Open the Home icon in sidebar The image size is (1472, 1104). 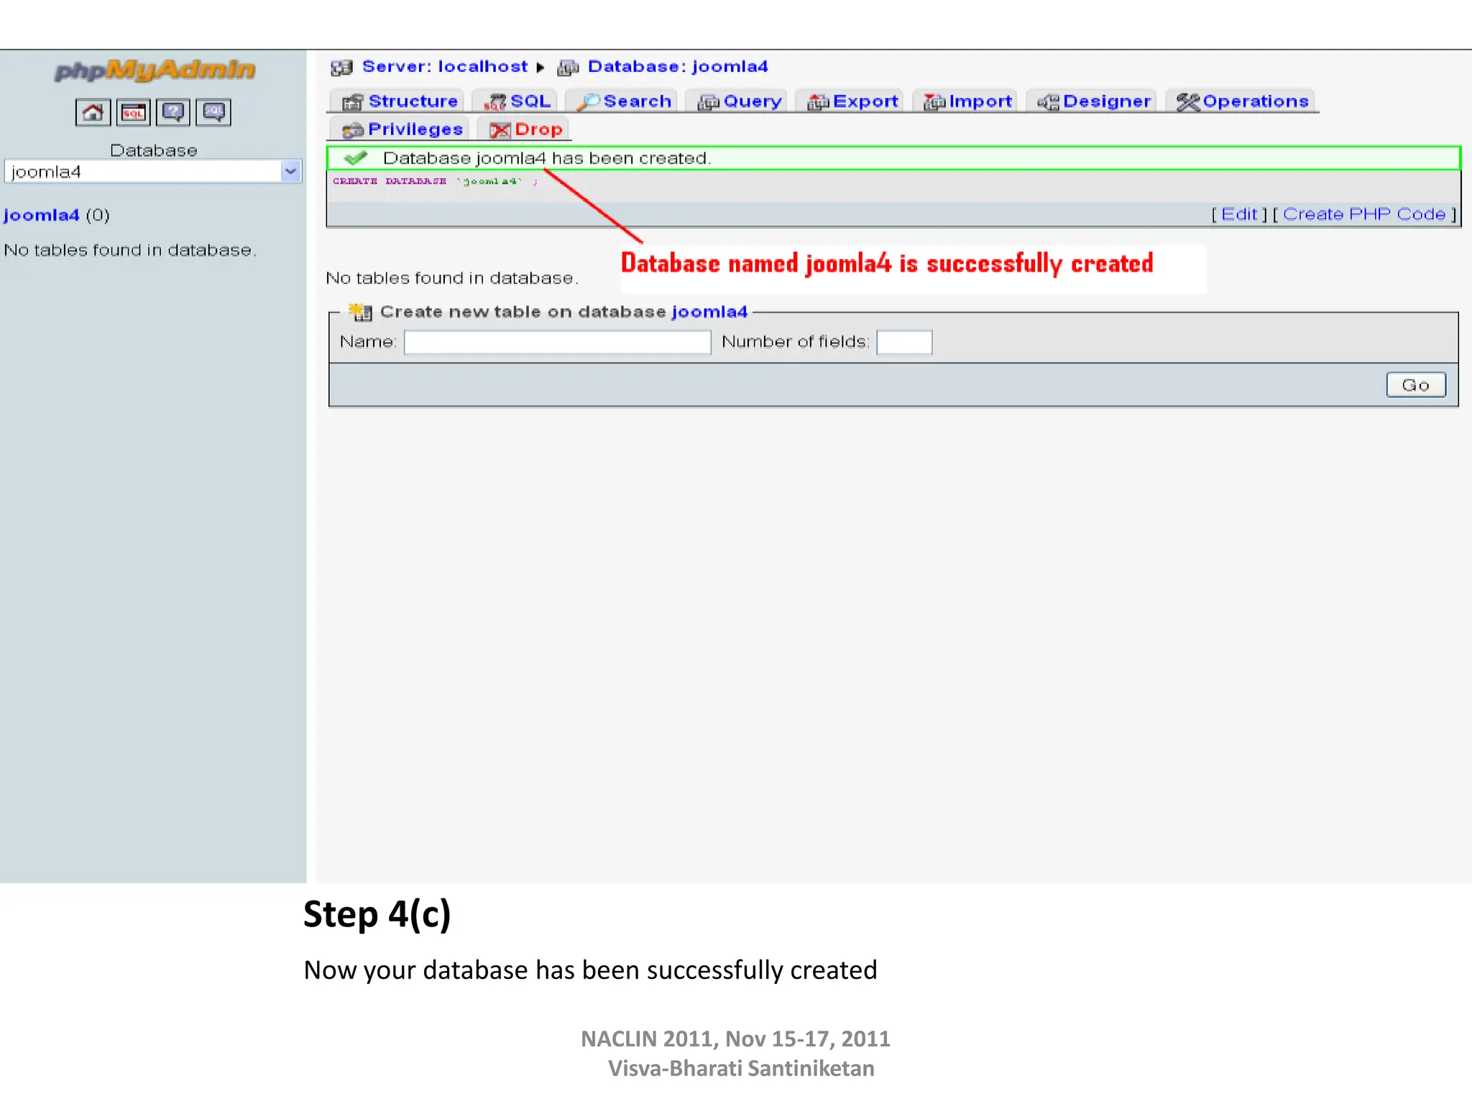(x=93, y=112)
